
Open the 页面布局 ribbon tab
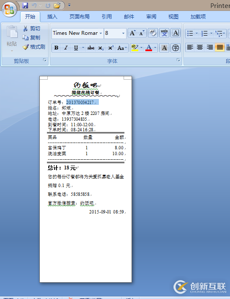click(x=80, y=17)
